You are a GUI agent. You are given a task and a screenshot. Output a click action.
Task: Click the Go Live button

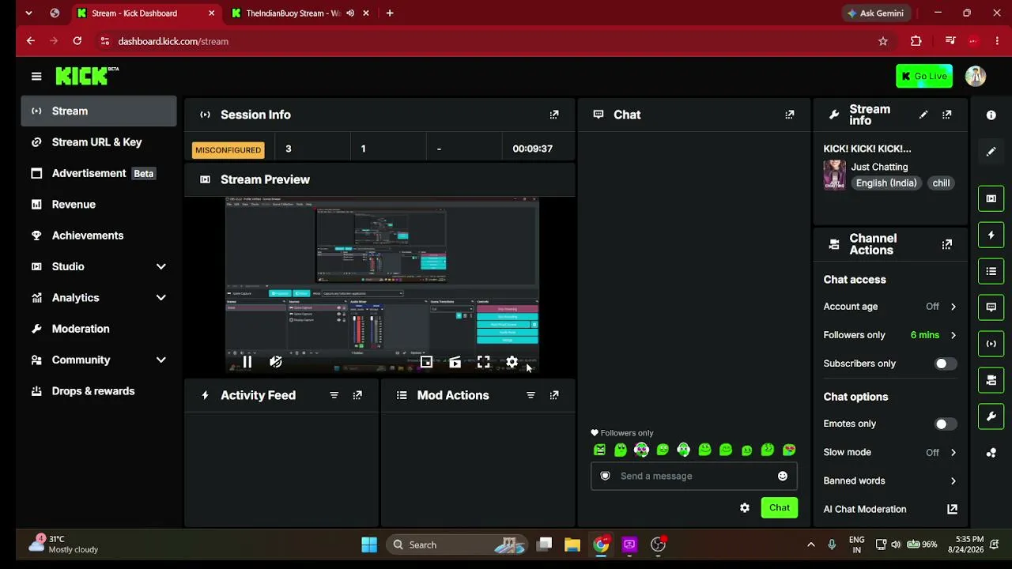[924, 76]
